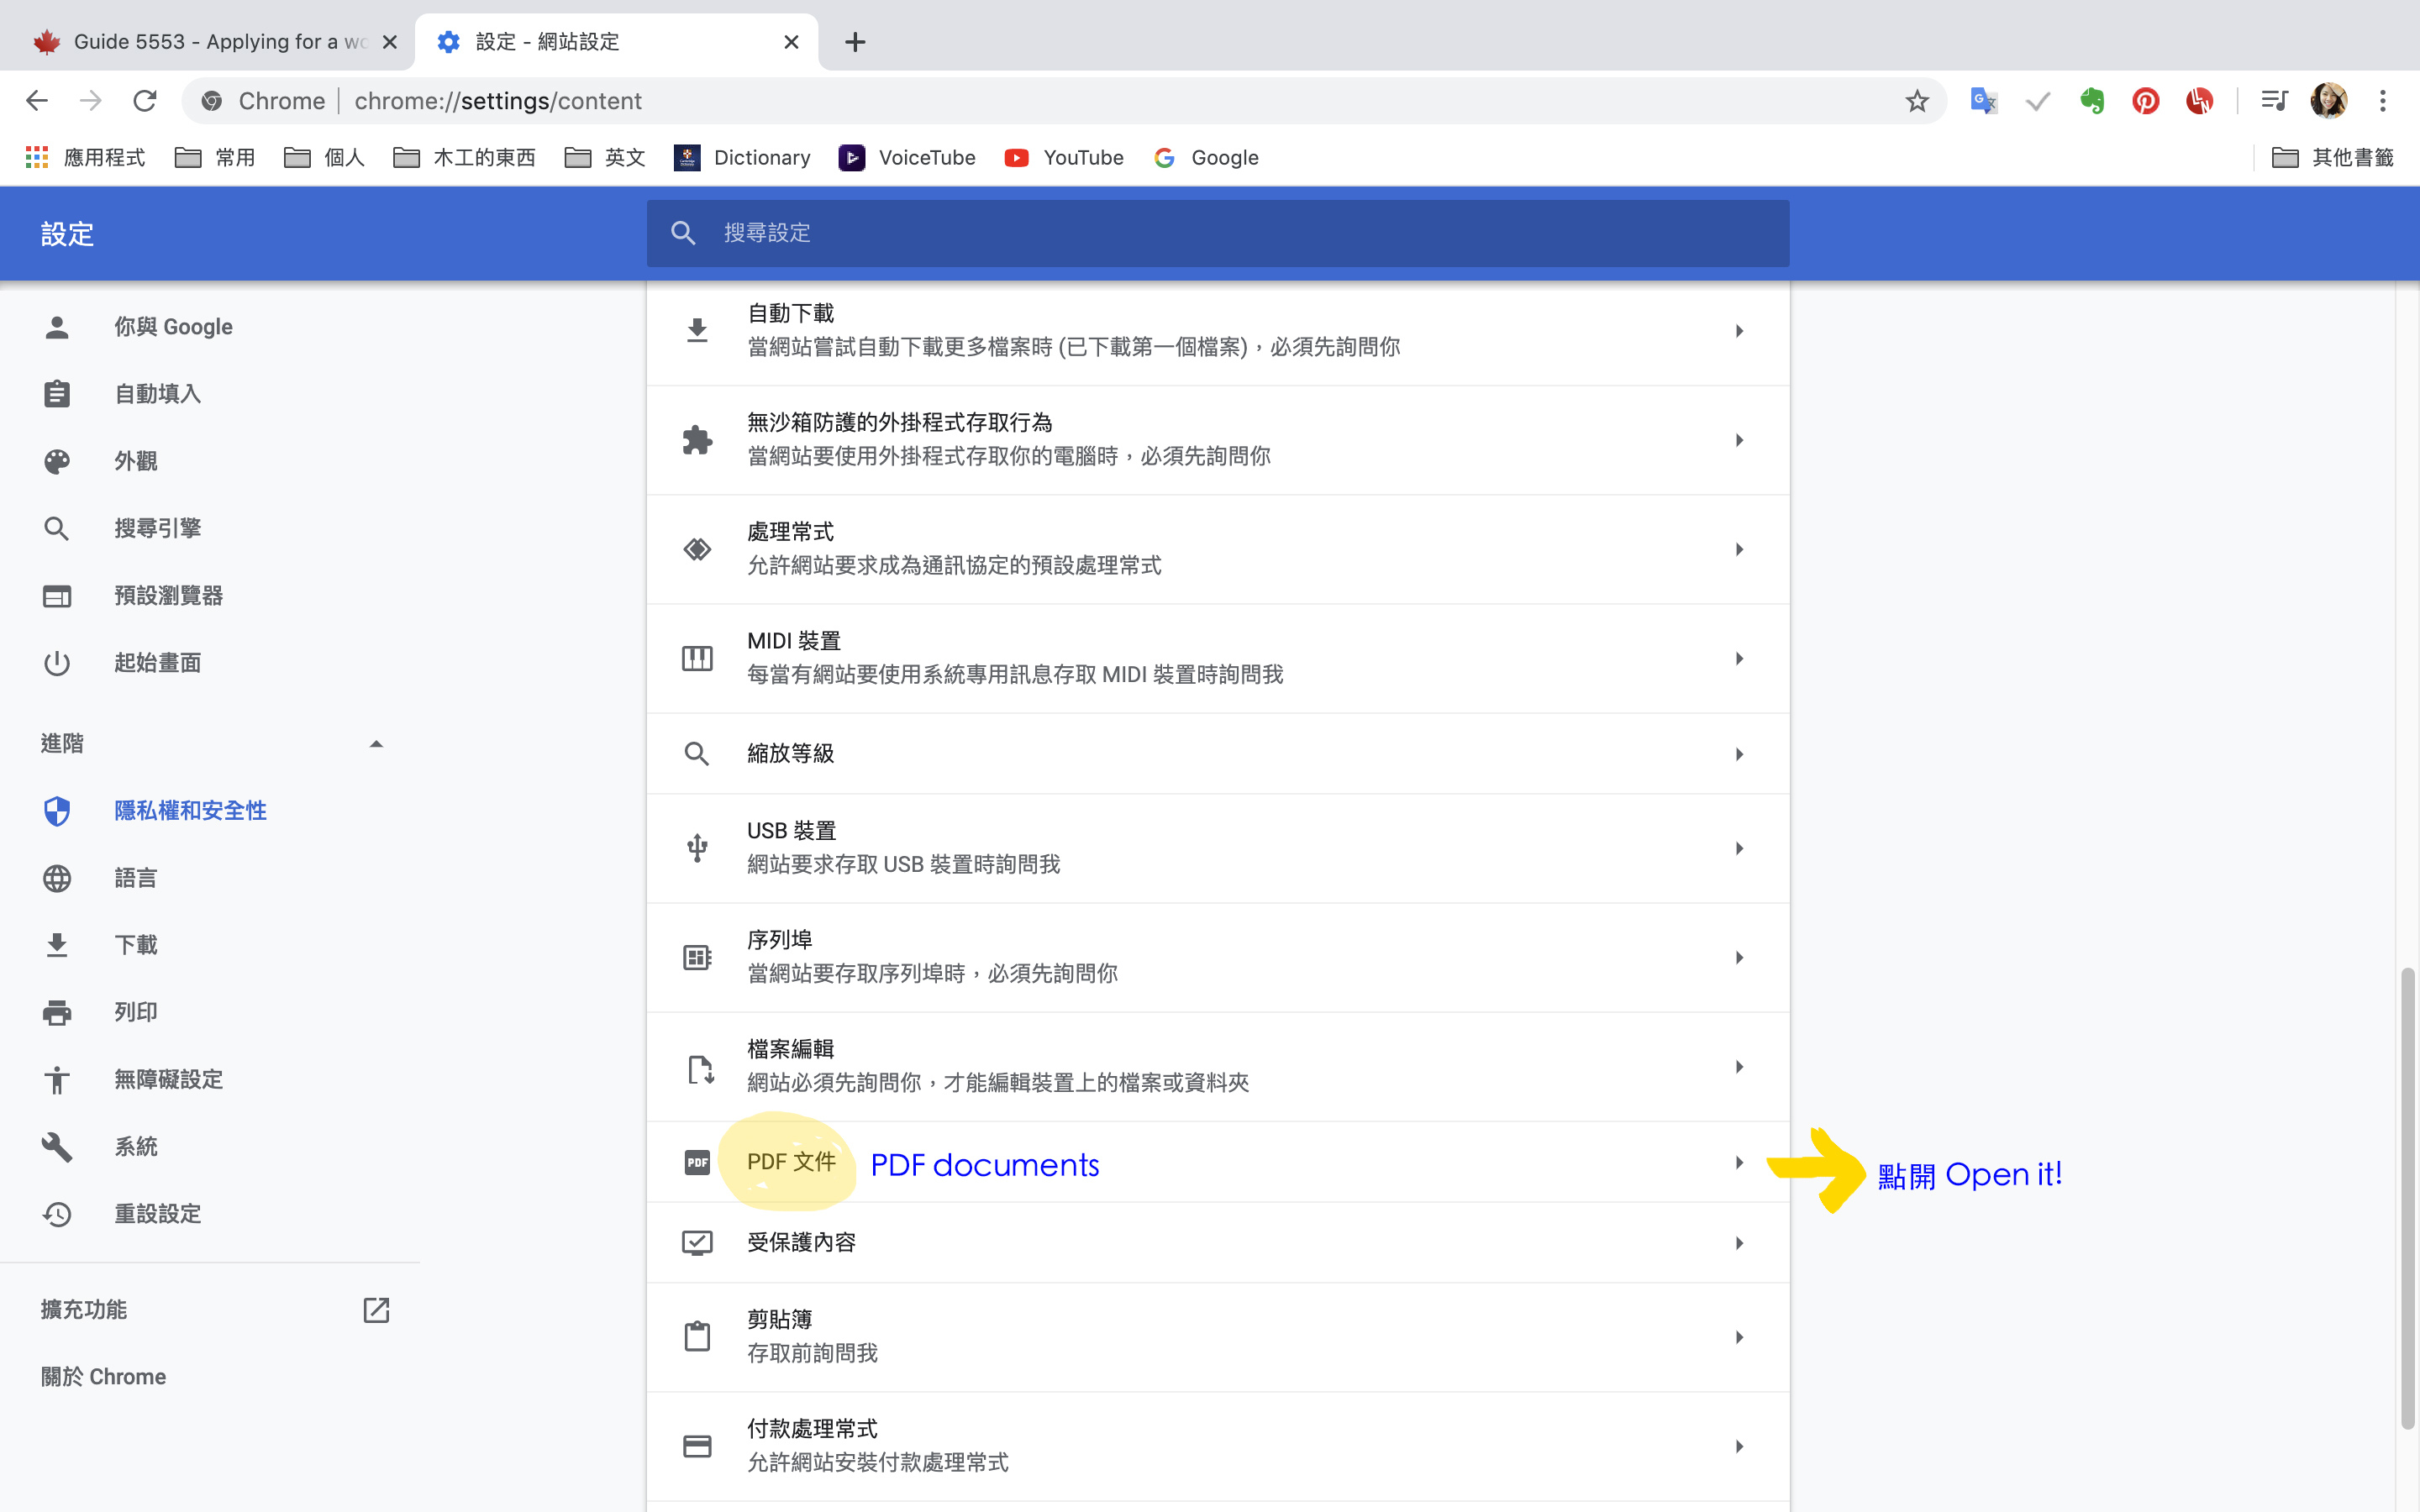Open 外觀 settings section
The height and width of the screenshot is (1512, 2420).
(x=135, y=461)
